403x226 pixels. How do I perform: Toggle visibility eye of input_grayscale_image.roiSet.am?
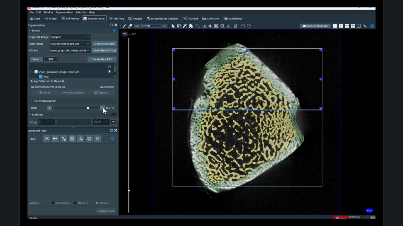110,72
